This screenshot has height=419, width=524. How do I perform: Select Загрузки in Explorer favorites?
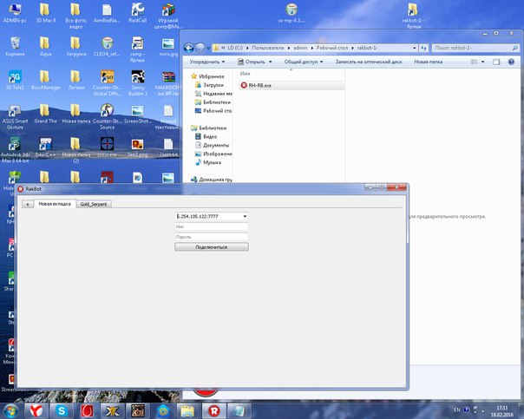coord(210,85)
